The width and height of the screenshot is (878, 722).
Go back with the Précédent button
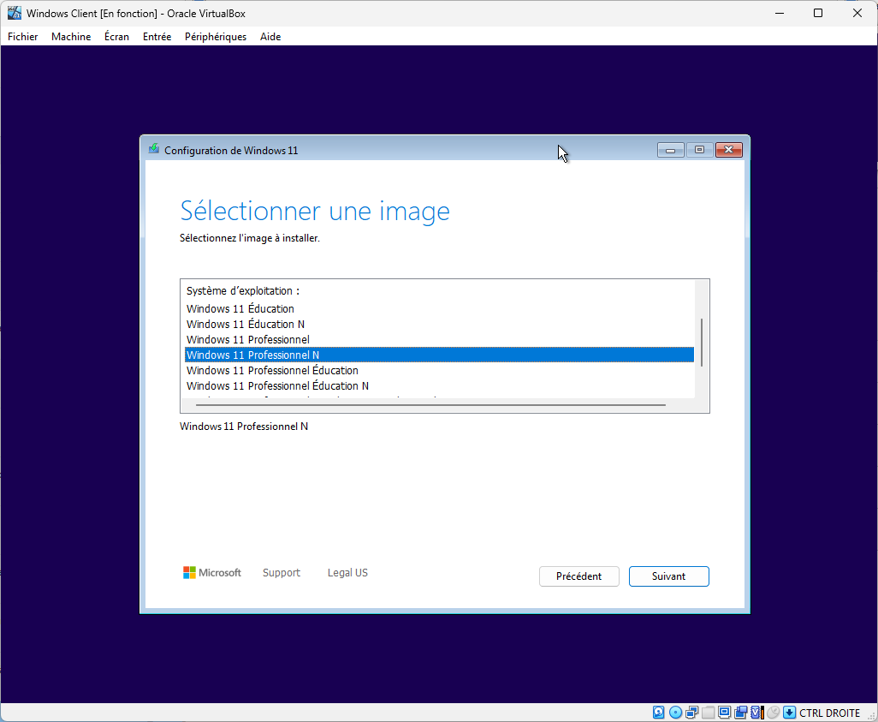tap(579, 576)
